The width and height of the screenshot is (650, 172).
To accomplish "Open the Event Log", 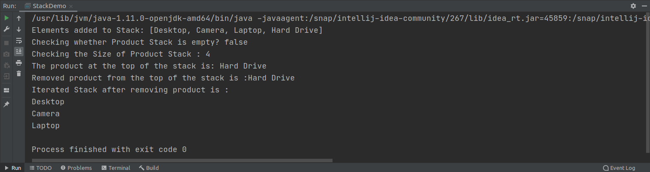I will pos(619,168).
